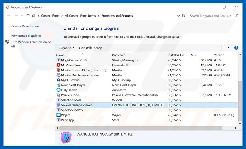The height and width of the screenshot is (149, 246).
Task: Click the search magnifier icon
Action: pyautogui.click(x=237, y=16)
